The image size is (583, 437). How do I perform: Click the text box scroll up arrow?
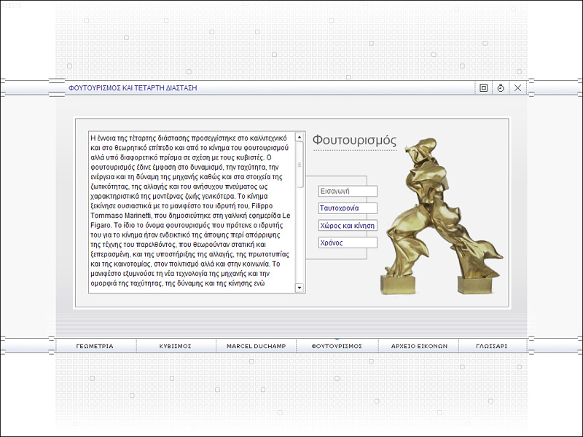(300, 137)
